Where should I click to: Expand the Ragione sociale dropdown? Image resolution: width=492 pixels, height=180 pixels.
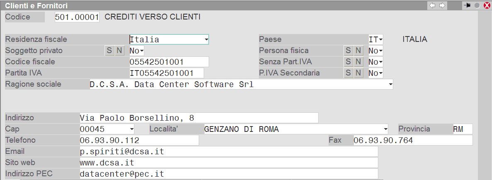[x=390, y=85]
